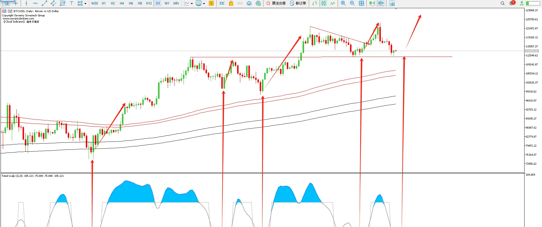Screen dimensions: 542x227
Task: Switch to the MN monthly timeframe
Action: point(176,3)
